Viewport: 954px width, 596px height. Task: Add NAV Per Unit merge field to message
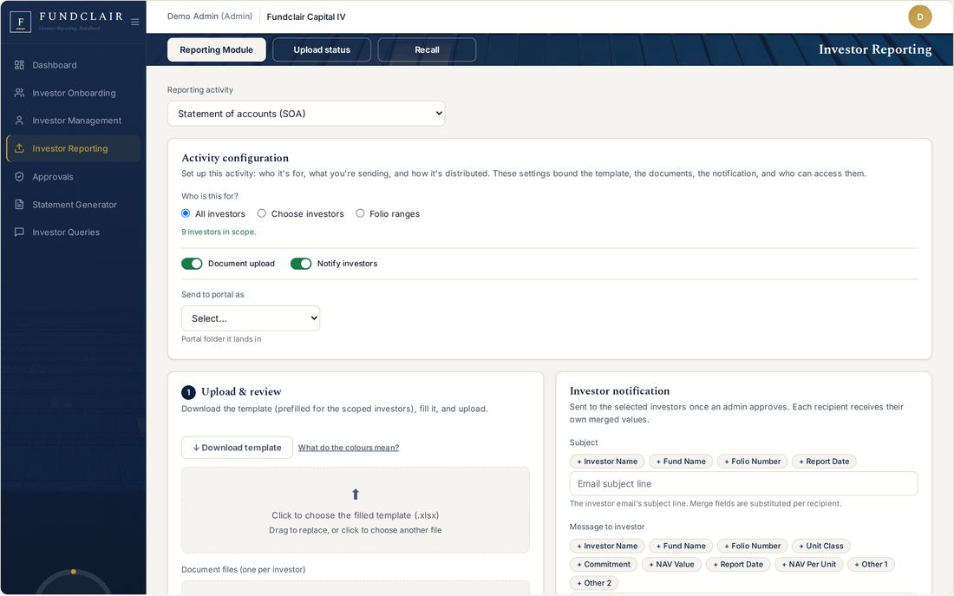click(808, 565)
